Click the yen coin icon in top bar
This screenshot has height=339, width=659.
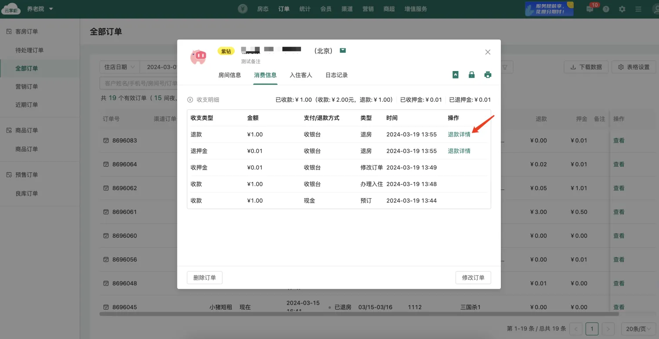(243, 9)
